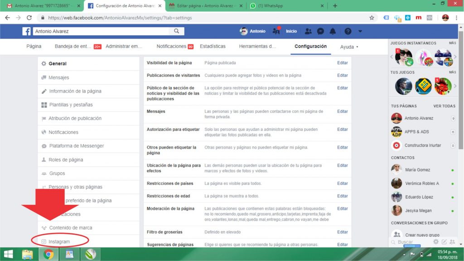Switch to the WhatsApp tab
The height and width of the screenshot is (261, 464).
coord(286,5)
